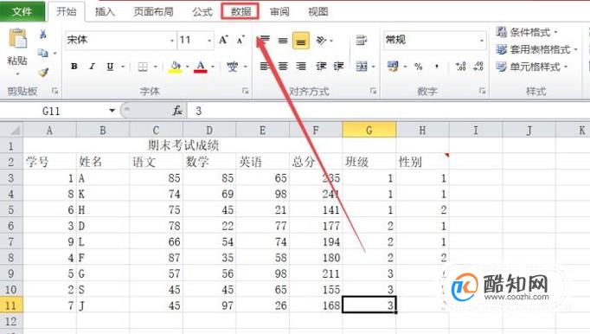Toggle Italic formatting

(92, 67)
